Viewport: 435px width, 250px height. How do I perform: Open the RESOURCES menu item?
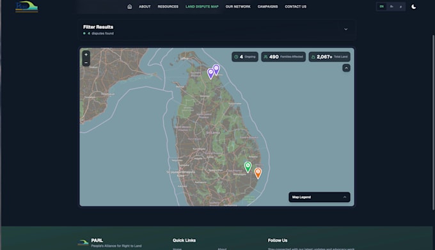pyautogui.click(x=168, y=6)
